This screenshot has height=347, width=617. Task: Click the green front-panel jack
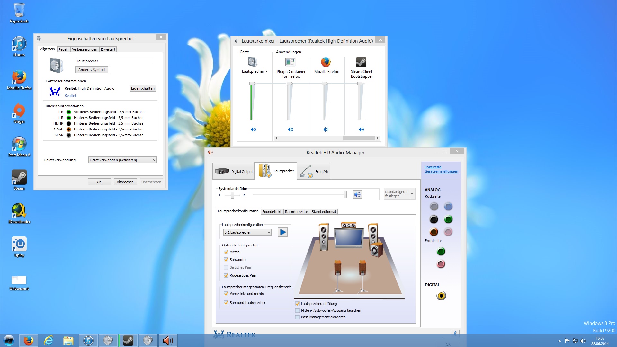(x=441, y=251)
